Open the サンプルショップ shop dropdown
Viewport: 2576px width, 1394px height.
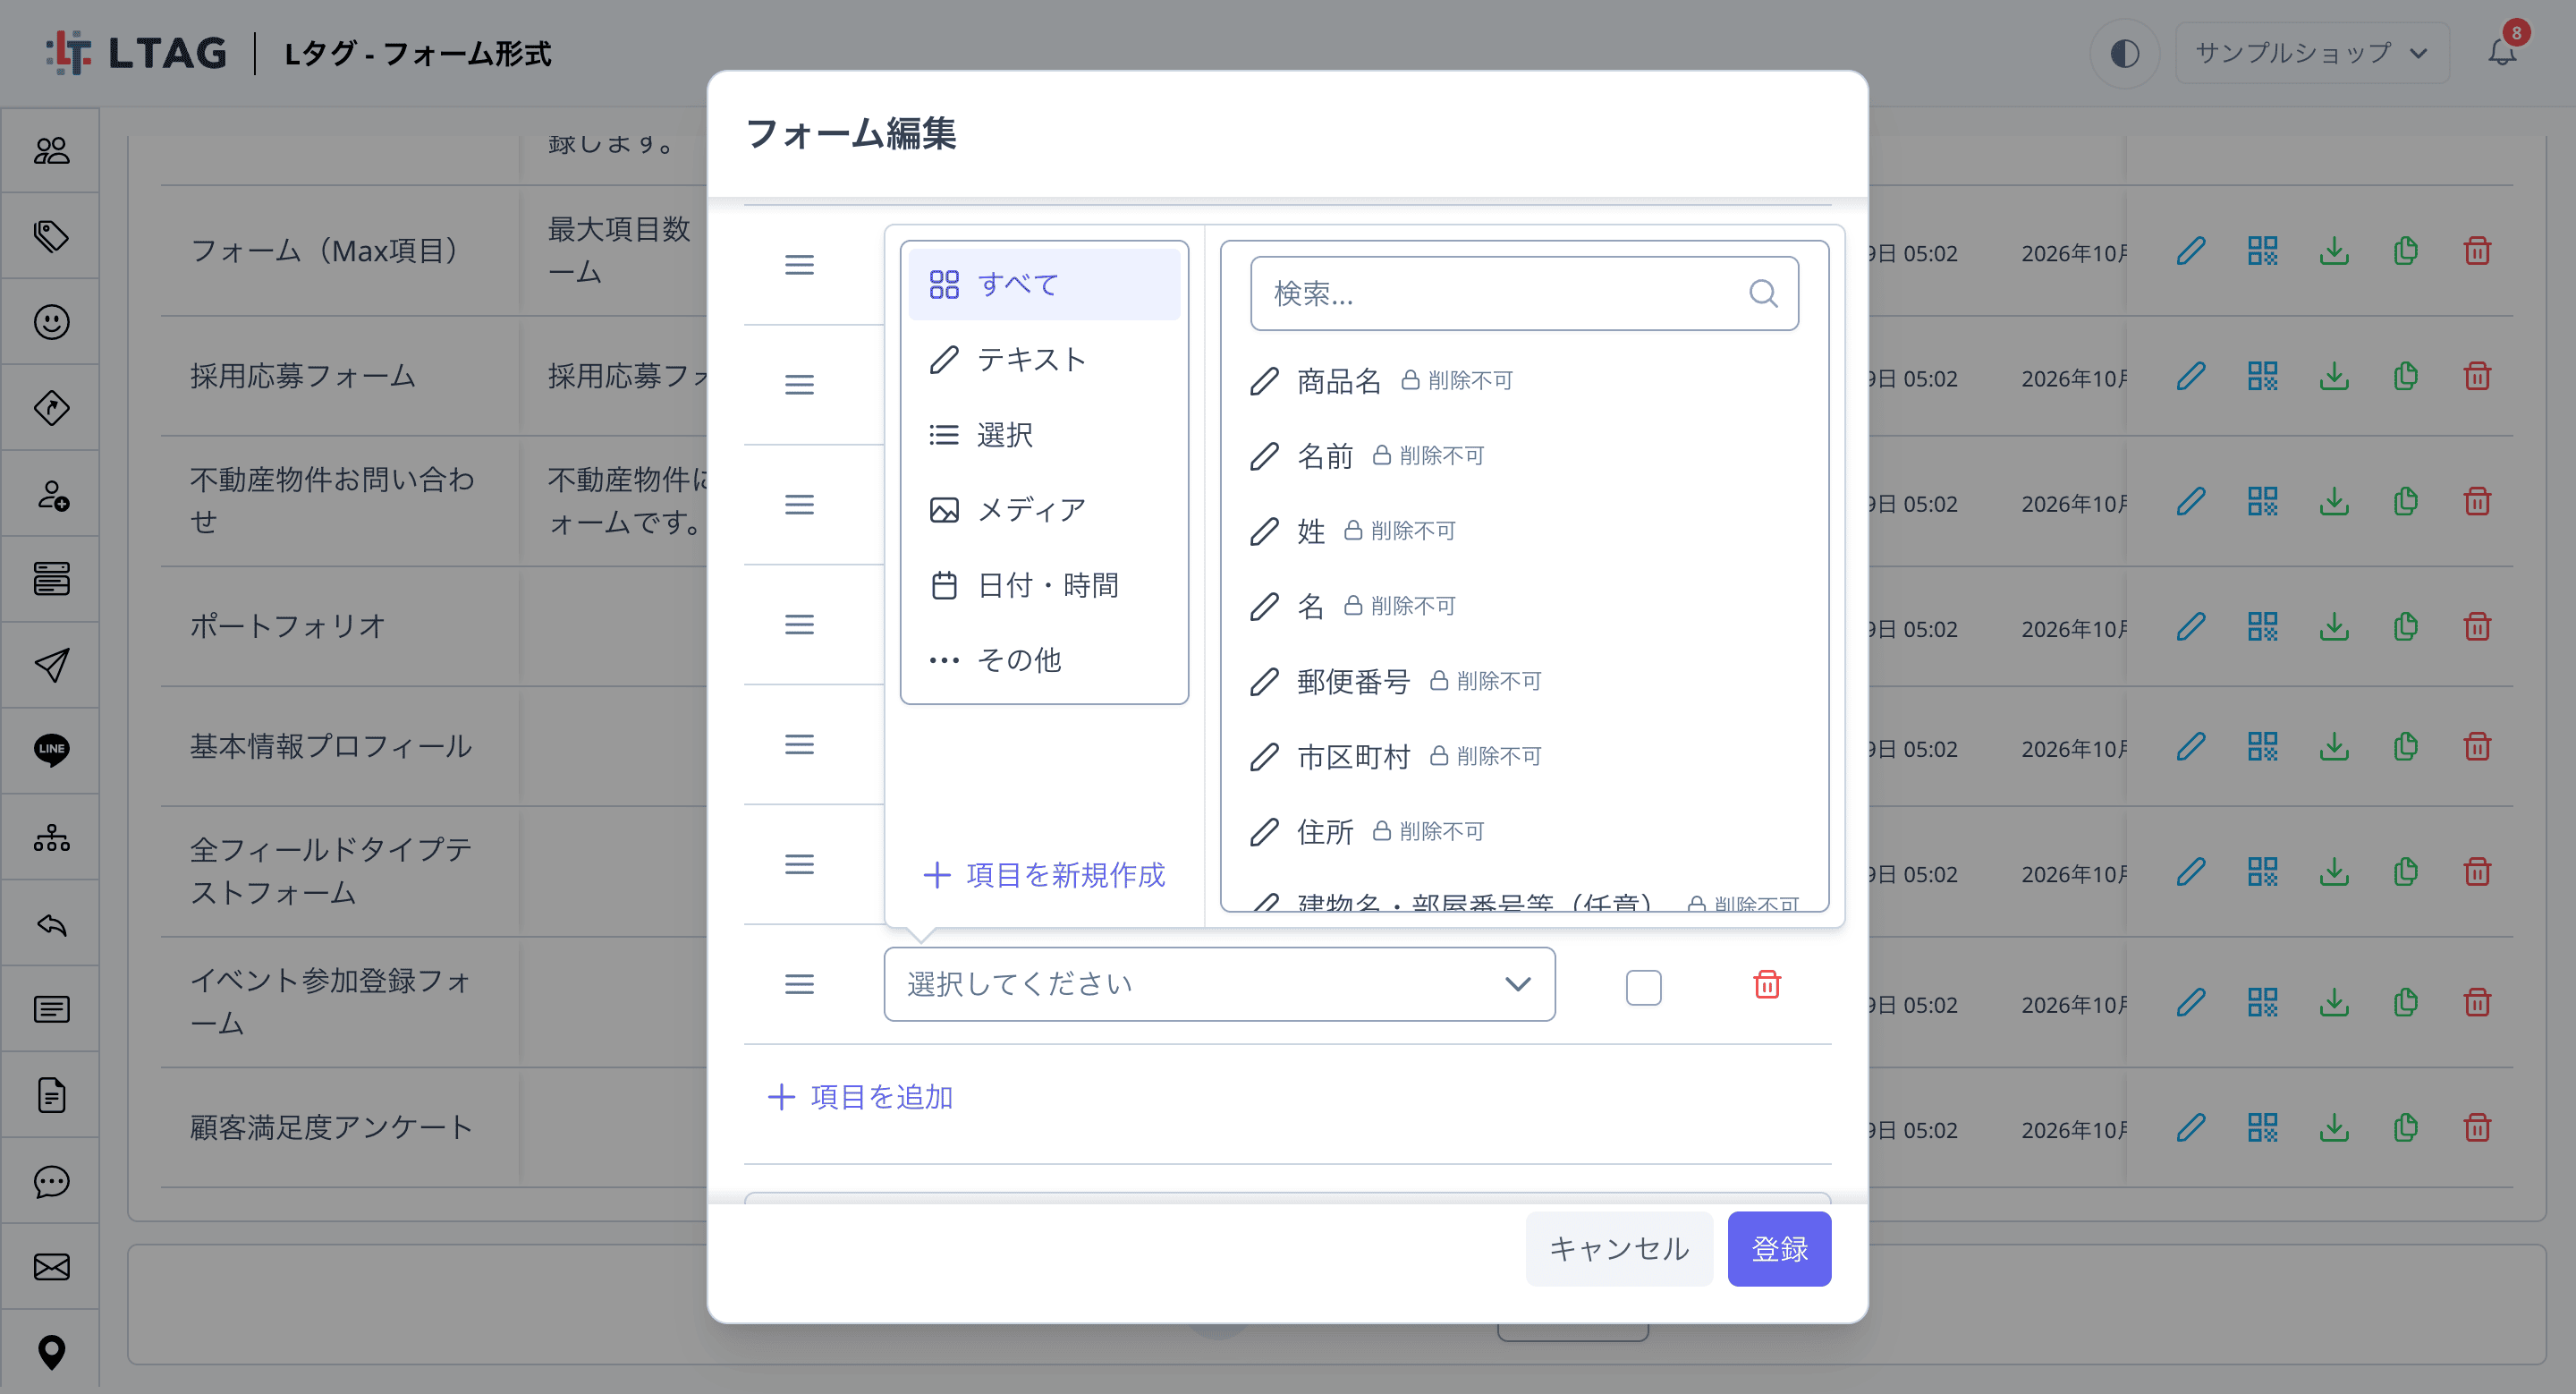(2311, 53)
